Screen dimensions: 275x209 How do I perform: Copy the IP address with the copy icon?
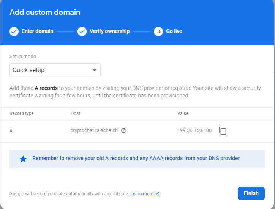click(223, 130)
